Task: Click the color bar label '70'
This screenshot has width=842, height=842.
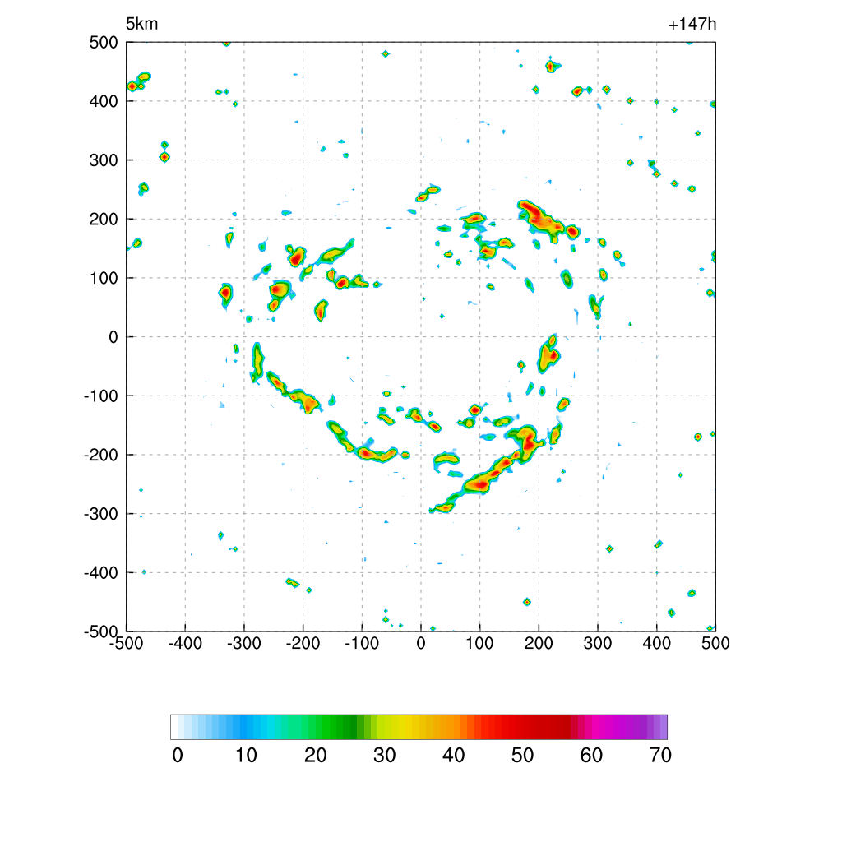Action: [660, 756]
